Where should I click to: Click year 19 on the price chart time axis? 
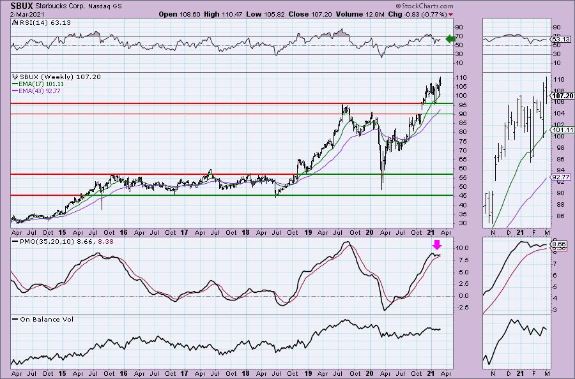click(308, 232)
